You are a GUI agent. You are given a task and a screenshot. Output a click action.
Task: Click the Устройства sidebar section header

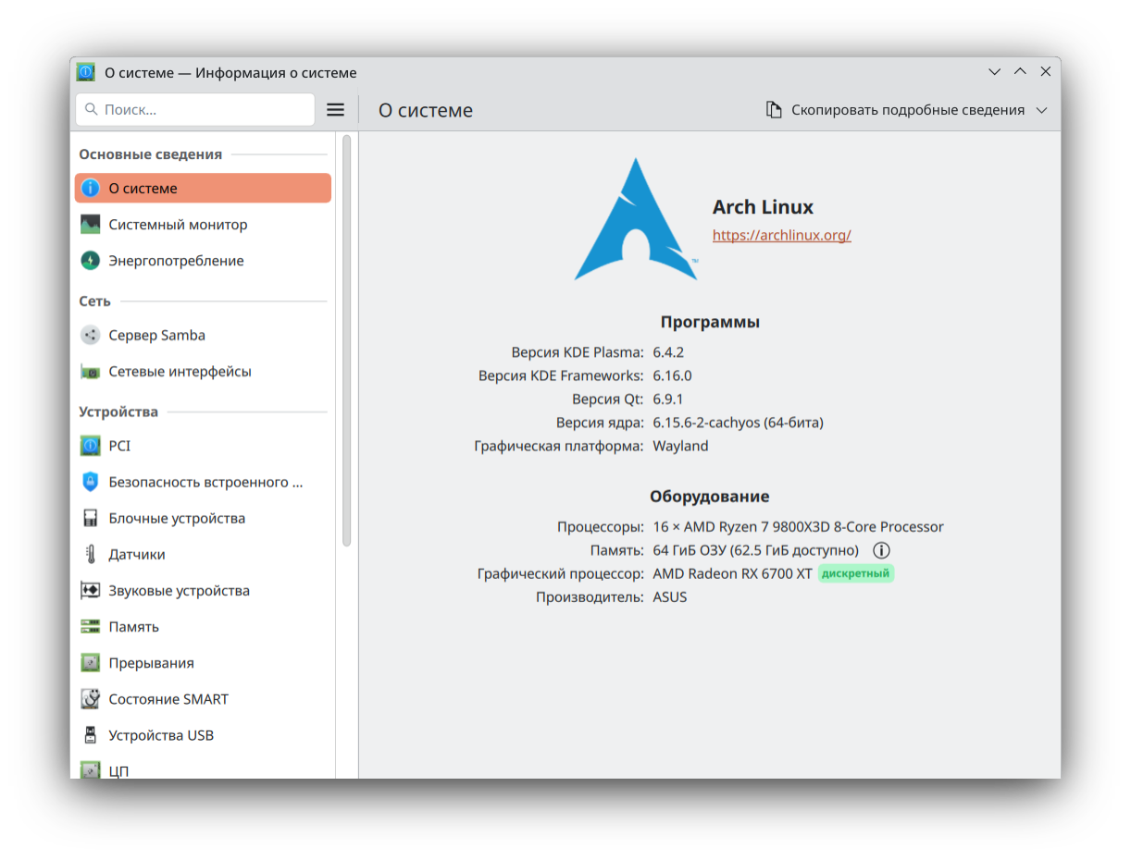118,412
